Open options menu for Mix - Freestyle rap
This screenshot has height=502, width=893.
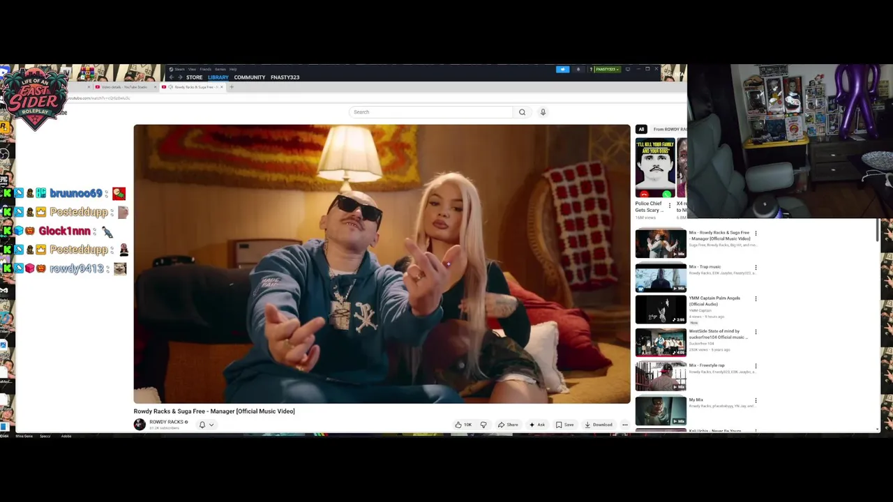(756, 366)
